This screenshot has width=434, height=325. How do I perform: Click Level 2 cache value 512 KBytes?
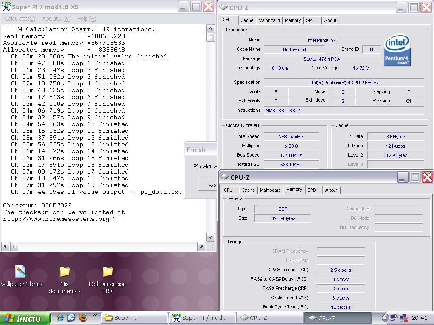(x=395, y=155)
